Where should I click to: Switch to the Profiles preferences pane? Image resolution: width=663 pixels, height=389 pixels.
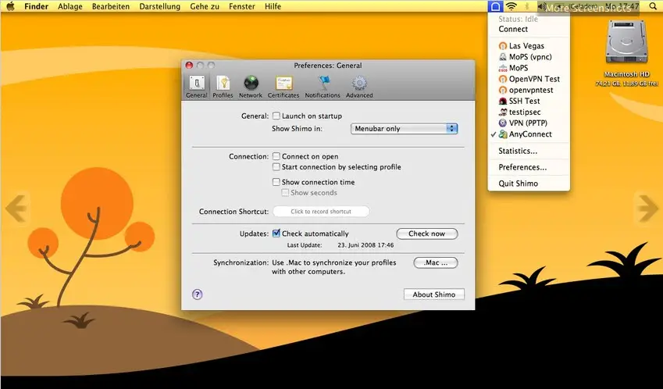(223, 87)
